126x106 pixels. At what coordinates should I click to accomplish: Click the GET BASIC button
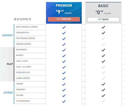103,20
